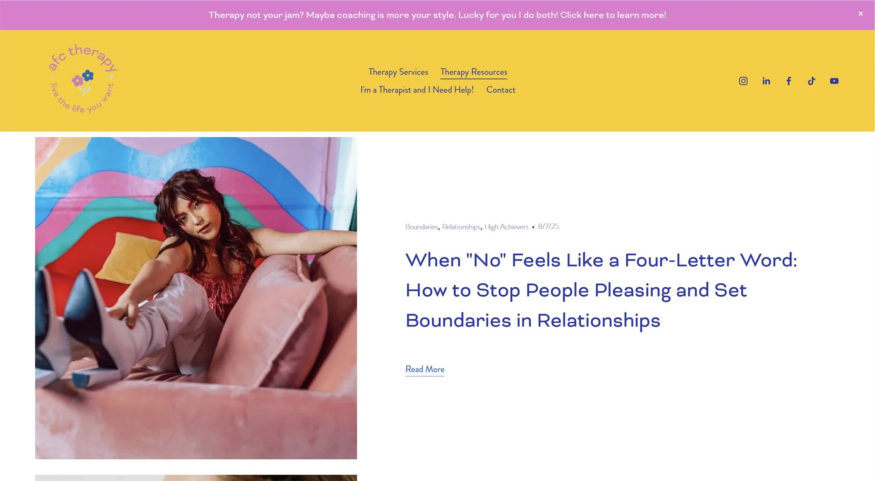Image resolution: width=875 pixels, height=481 pixels.
Task: Click the Read More link
Action: [x=425, y=369]
